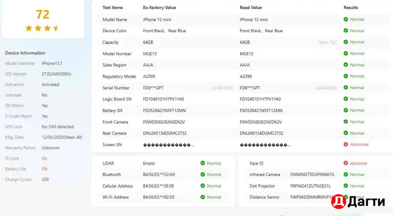Click the green check icon in Model Number row

[346, 53]
